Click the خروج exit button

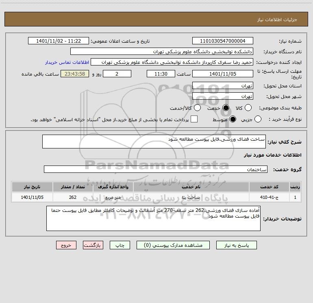66,245
